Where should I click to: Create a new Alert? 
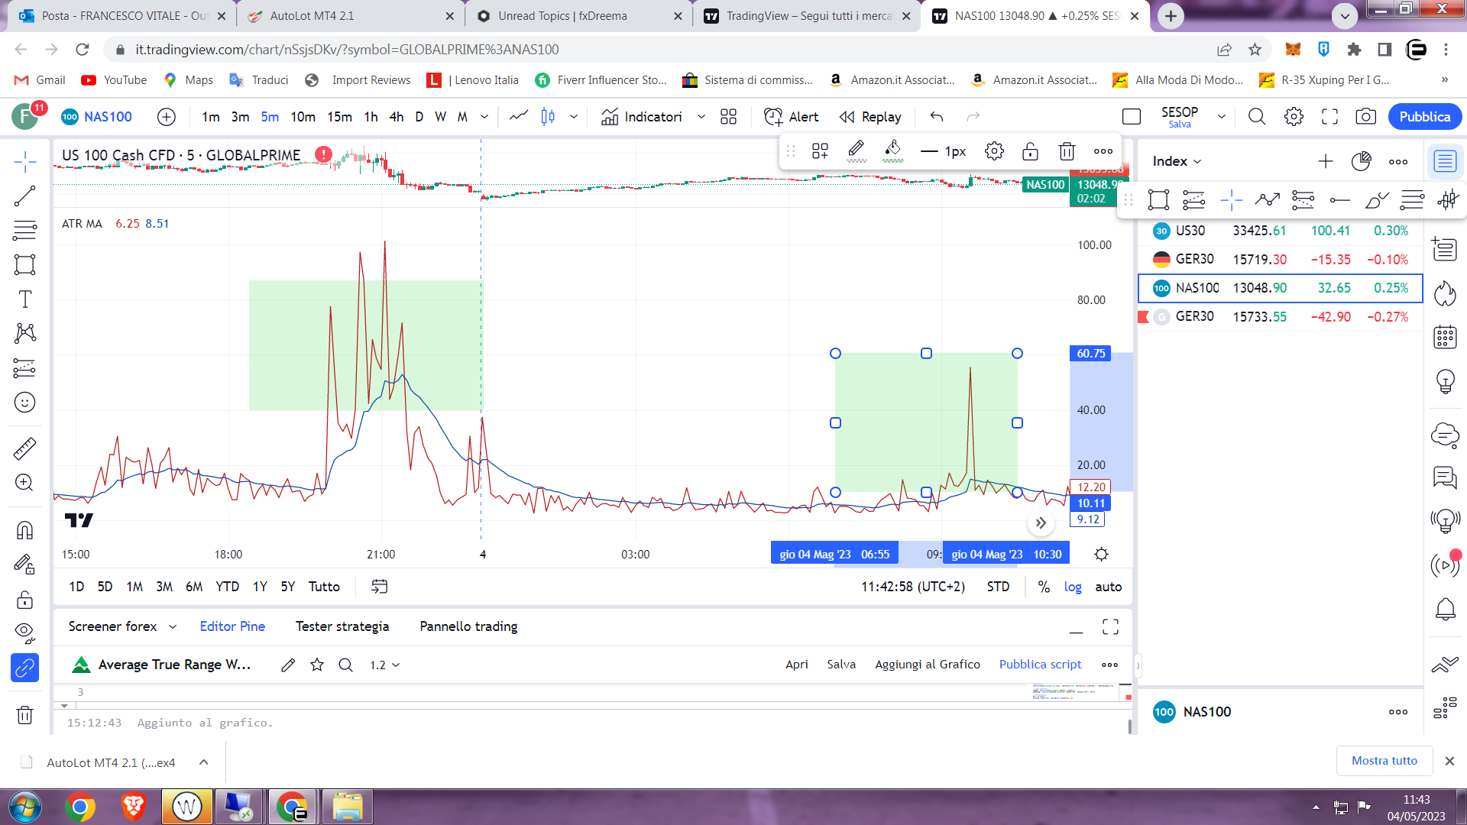pyautogui.click(x=792, y=117)
